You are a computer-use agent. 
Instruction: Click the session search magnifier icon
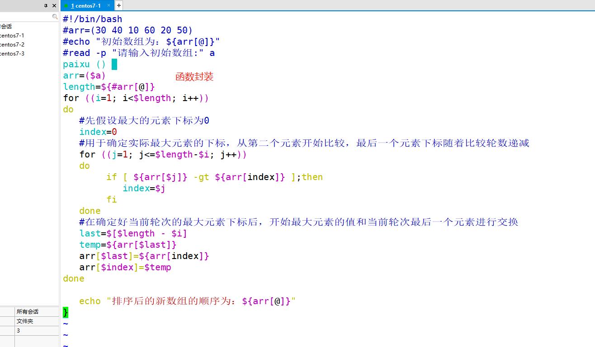point(55,17)
